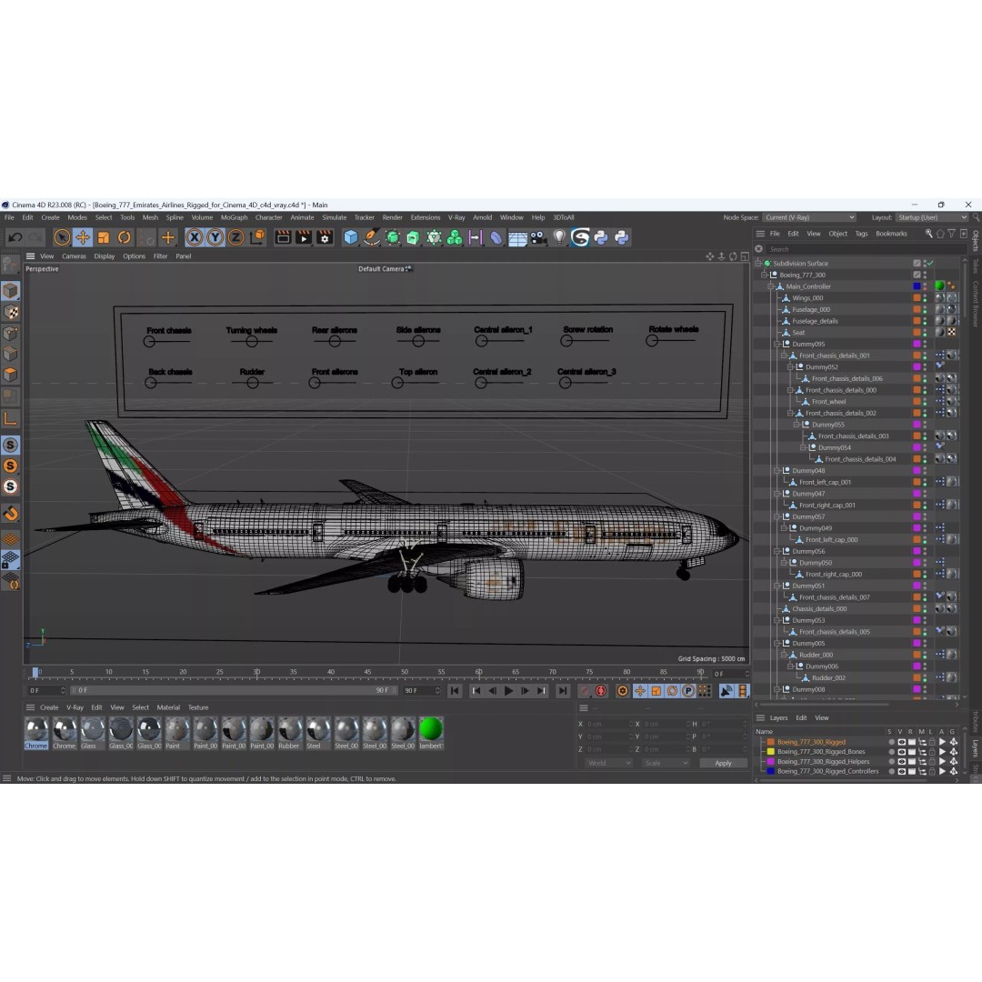The width and height of the screenshot is (982, 982).
Task: Render to Picture Viewer
Action: click(304, 237)
